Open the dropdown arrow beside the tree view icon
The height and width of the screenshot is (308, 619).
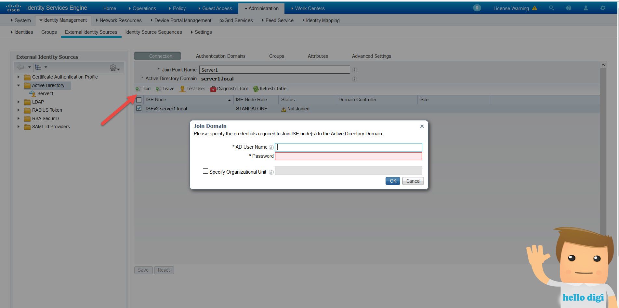click(46, 67)
